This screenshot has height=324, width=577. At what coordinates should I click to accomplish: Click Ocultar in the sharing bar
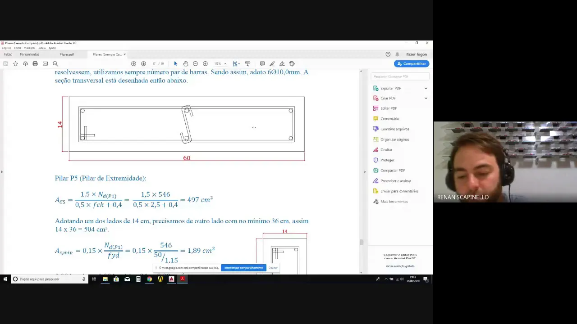point(273,268)
